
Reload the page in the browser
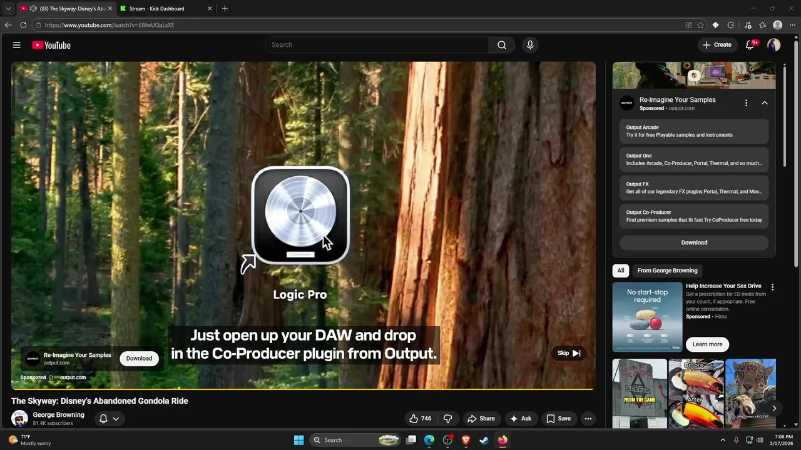pos(23,25)
